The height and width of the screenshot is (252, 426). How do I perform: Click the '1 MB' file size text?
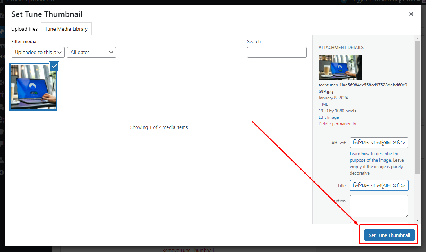coord(323,104)
